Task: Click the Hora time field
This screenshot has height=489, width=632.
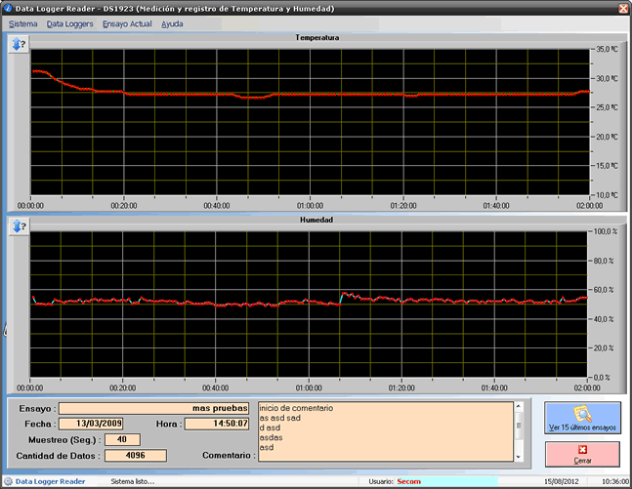Action: point(217,424)
